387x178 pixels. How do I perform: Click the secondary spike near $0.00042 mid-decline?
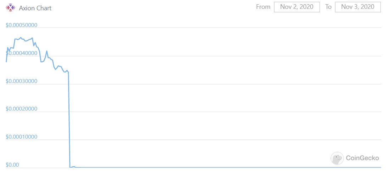(x=47, y=51)
